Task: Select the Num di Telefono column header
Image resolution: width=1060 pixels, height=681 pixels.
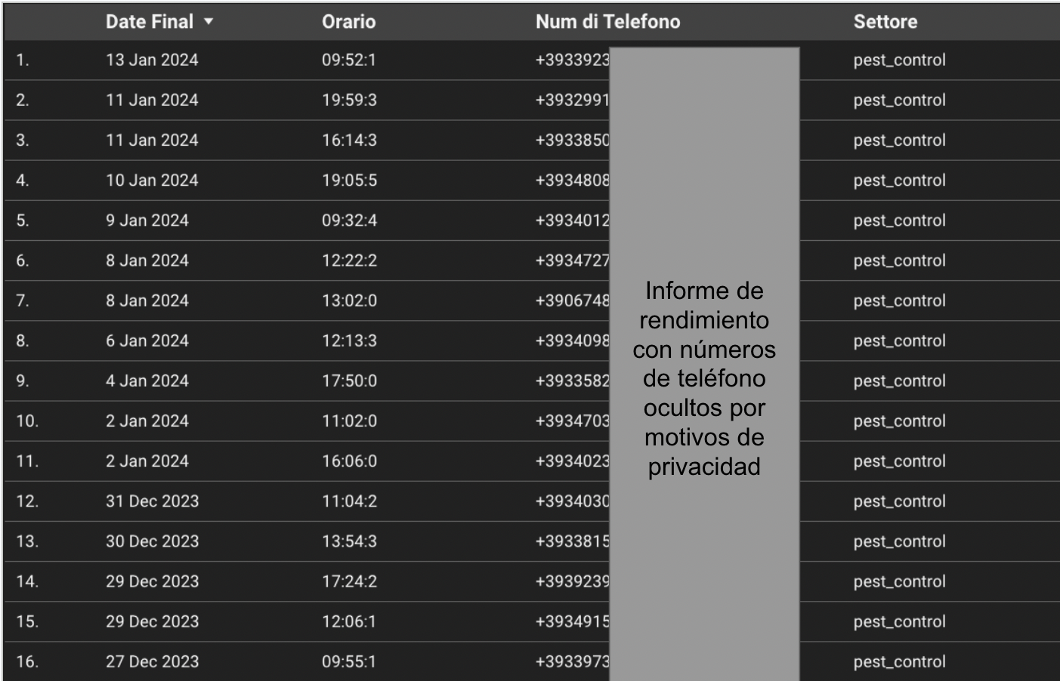Action: [x=607, y=22]
